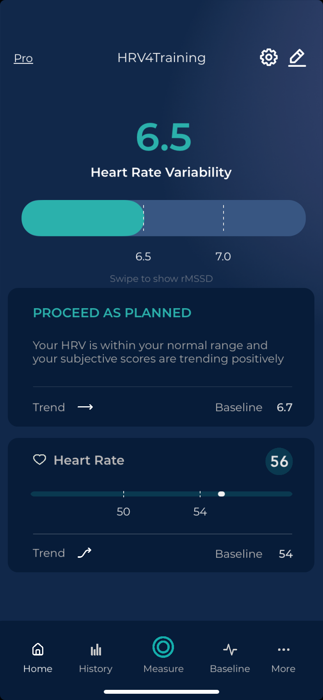Viewport: 323px width, 700px height.
Task: Tap the PROCEED AS PLANNED heading
Action: pyautogui.click(x=112, y=313)
